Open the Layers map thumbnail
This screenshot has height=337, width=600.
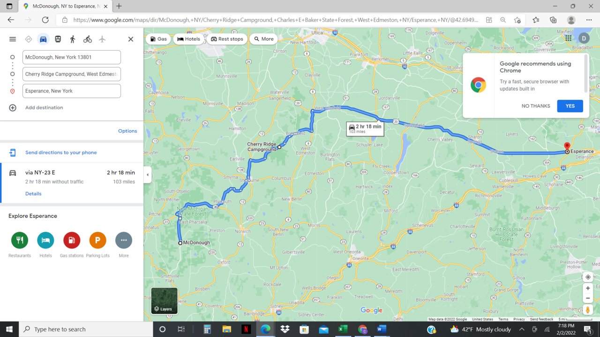click(x=164, y=301)
